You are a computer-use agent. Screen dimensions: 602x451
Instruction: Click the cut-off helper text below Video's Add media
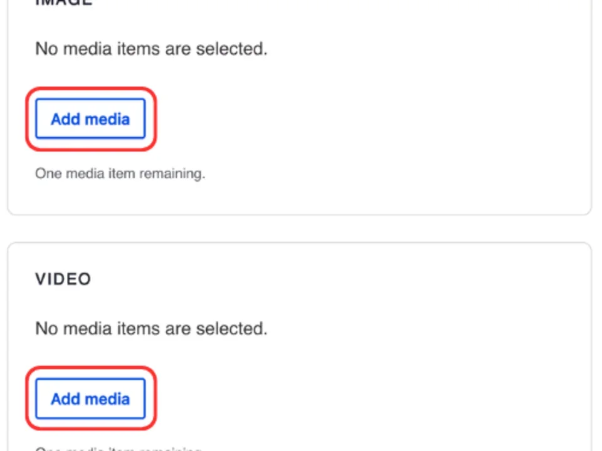(x=118, y=448)
